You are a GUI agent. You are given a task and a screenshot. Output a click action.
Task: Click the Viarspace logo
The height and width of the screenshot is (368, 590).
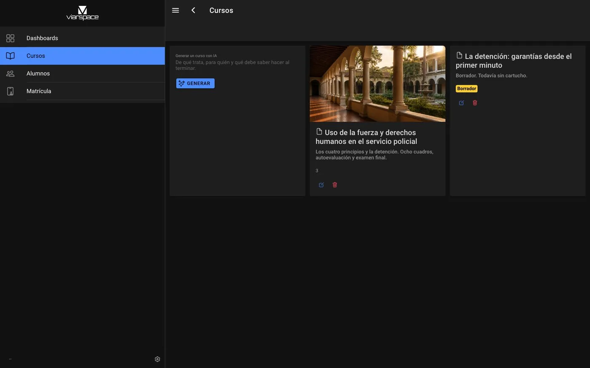coord(83,13)
